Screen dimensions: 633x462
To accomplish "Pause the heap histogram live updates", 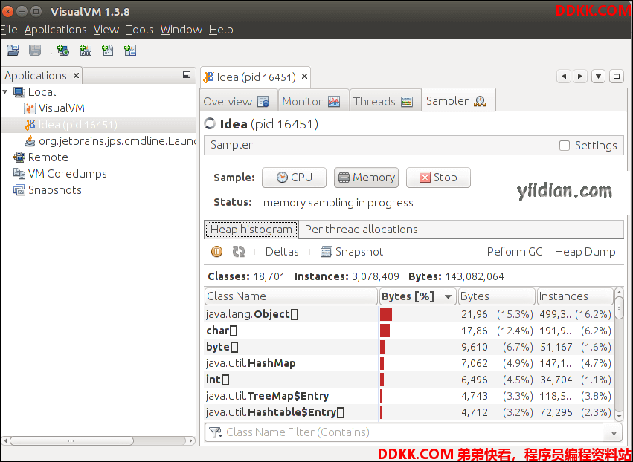I will (x=216, y=252).
